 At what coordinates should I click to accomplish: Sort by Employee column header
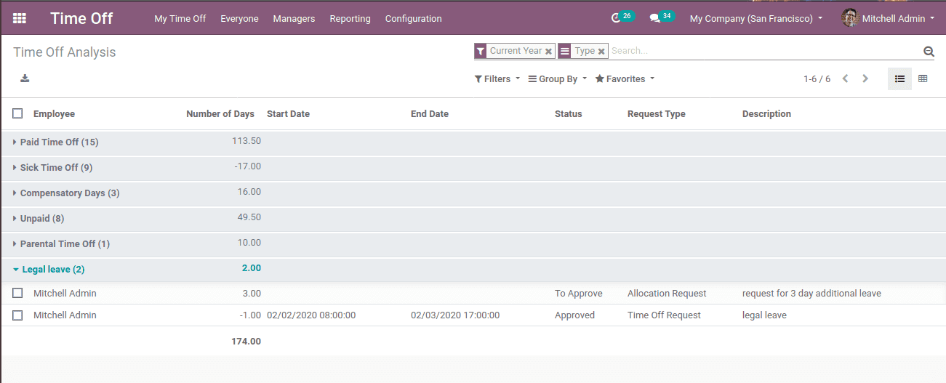[54, 114]
